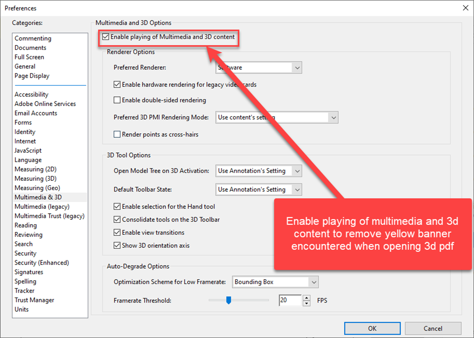Open the Preferred Renderer dropdown
Screen dimensions: 474x338
tap(297, 68)
